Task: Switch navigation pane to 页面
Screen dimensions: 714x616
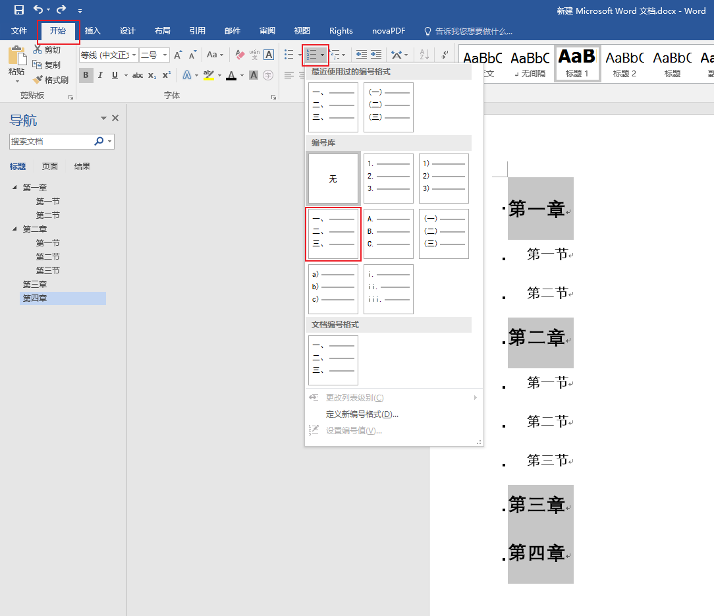Action: (50, 166)
